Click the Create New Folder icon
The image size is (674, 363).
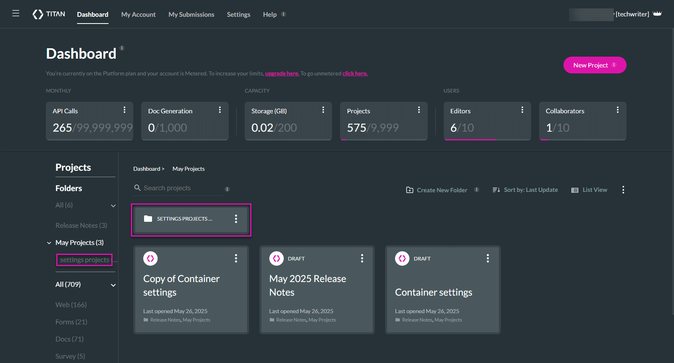point(410,190)
